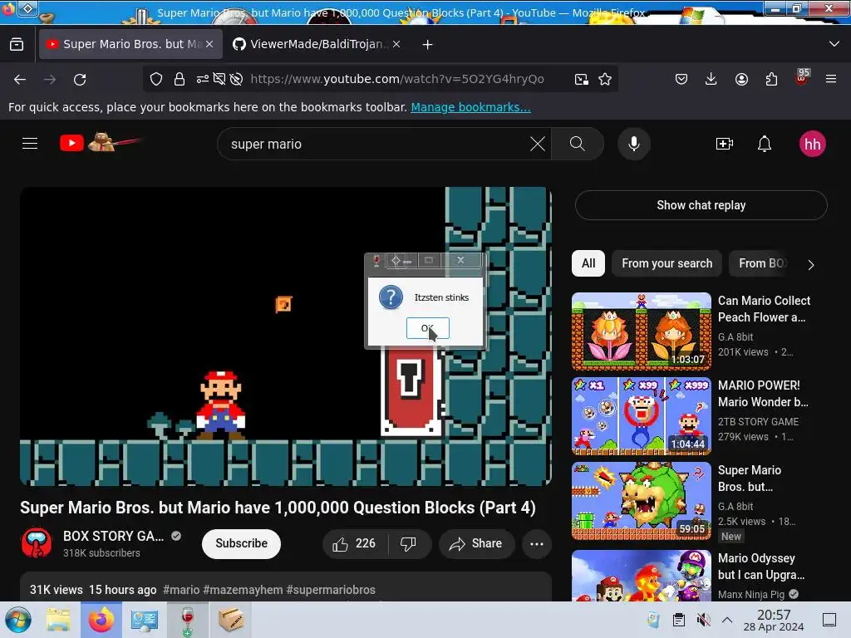Image resolution: width=851 pixels, height=638 pixels.
Task: Open the 59:05 Super Mario Bros. but thumbnail
Action: point(641,501)
